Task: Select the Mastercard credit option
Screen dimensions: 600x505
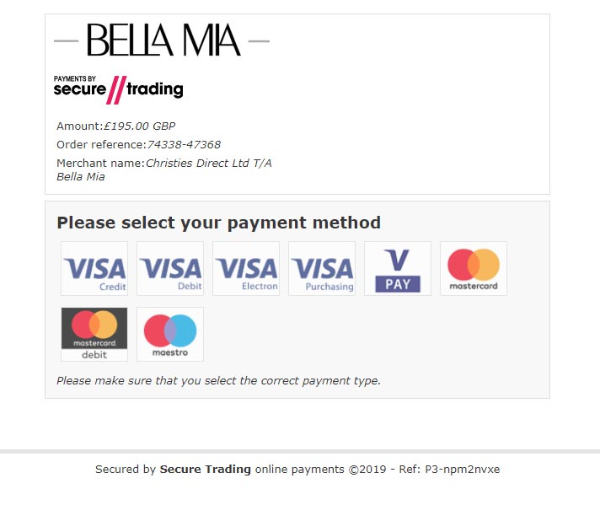Action: pos(474,268)
